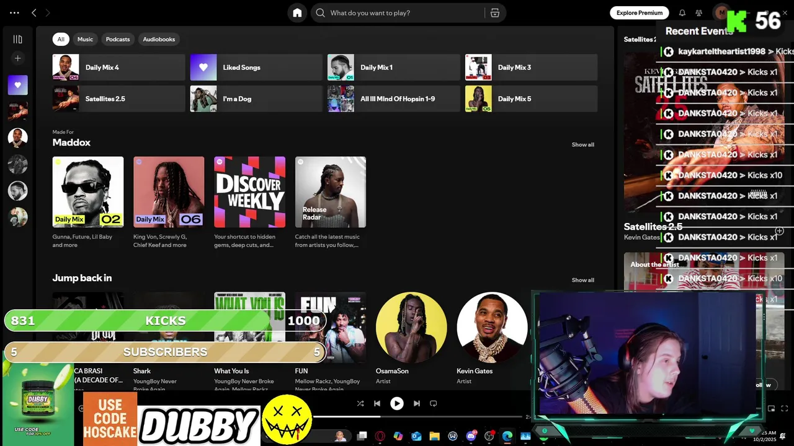Add Satellites 2.5 to Liked Songs
Screen dimensions: 794x446
(x=779, y=231)
